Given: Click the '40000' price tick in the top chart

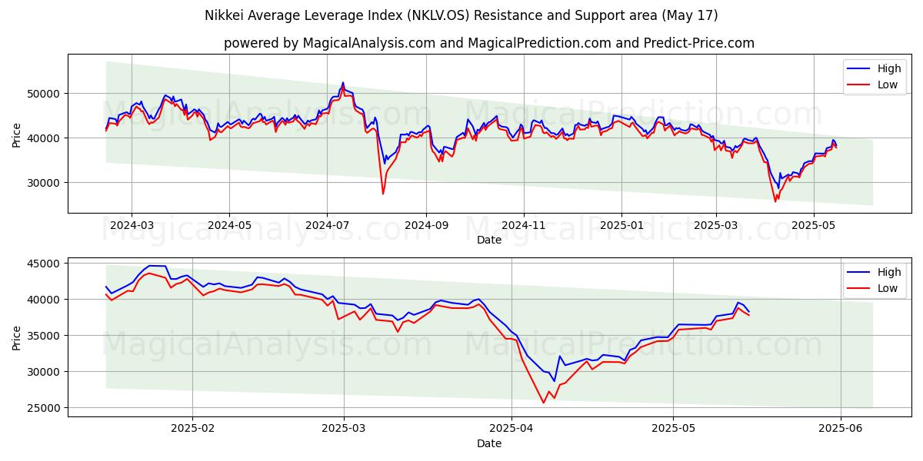Looking at the screenshot, I should coord(45,138).
